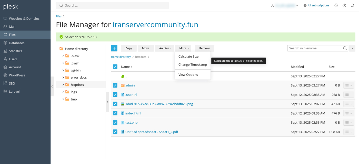Screen dimensions: 359x164
Task: Collapse the left navigation sidebar handle
Action: coord(52,86)
